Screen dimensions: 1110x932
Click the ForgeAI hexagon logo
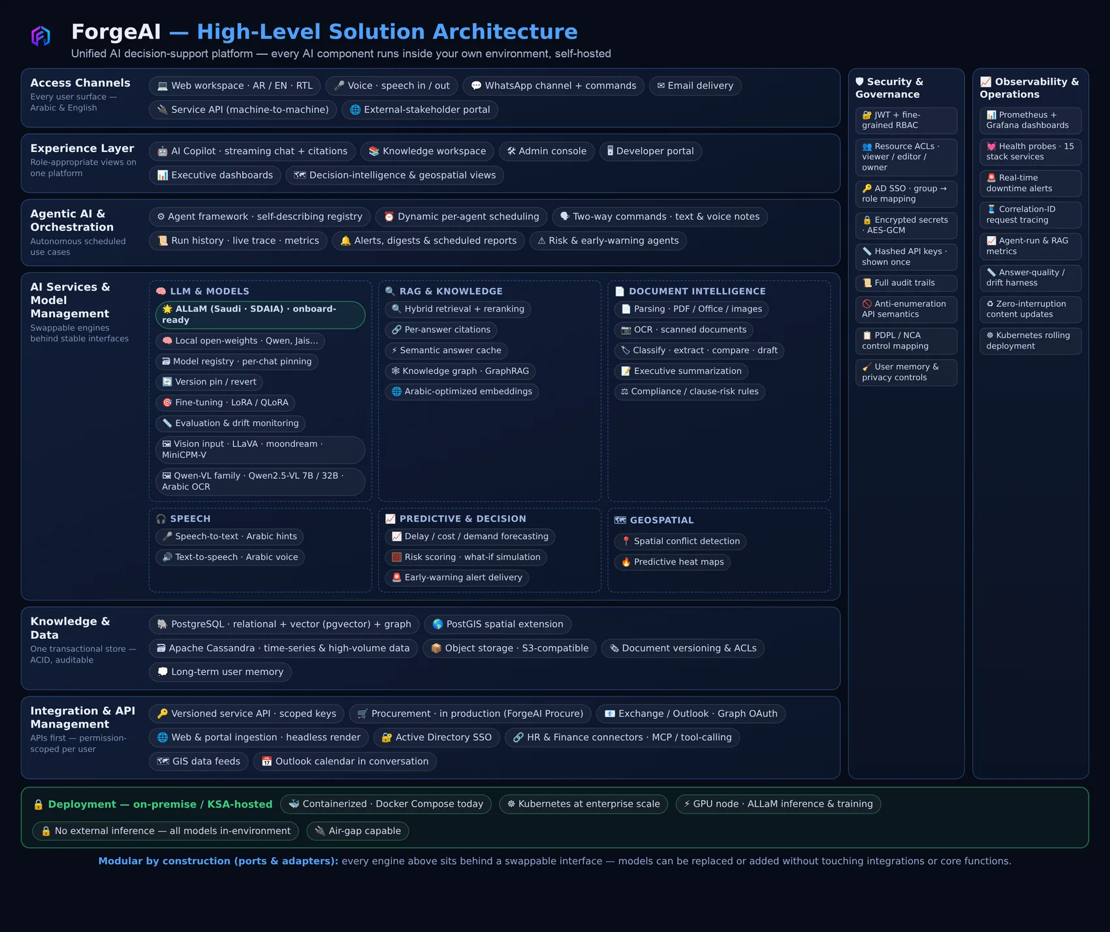coord(40,36)
